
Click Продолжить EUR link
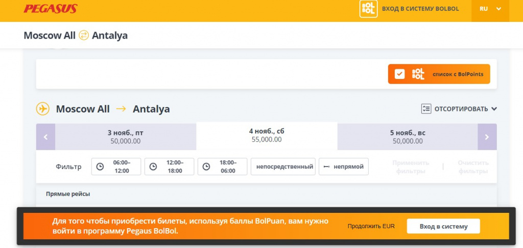pyautogui.click(x=371, y=227)
